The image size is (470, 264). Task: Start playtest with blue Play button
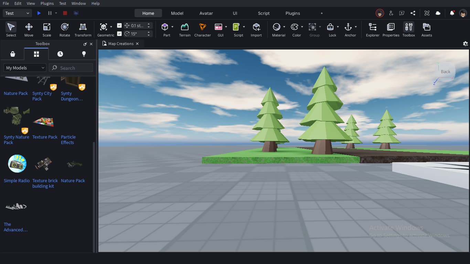click(x=39, y=13)
